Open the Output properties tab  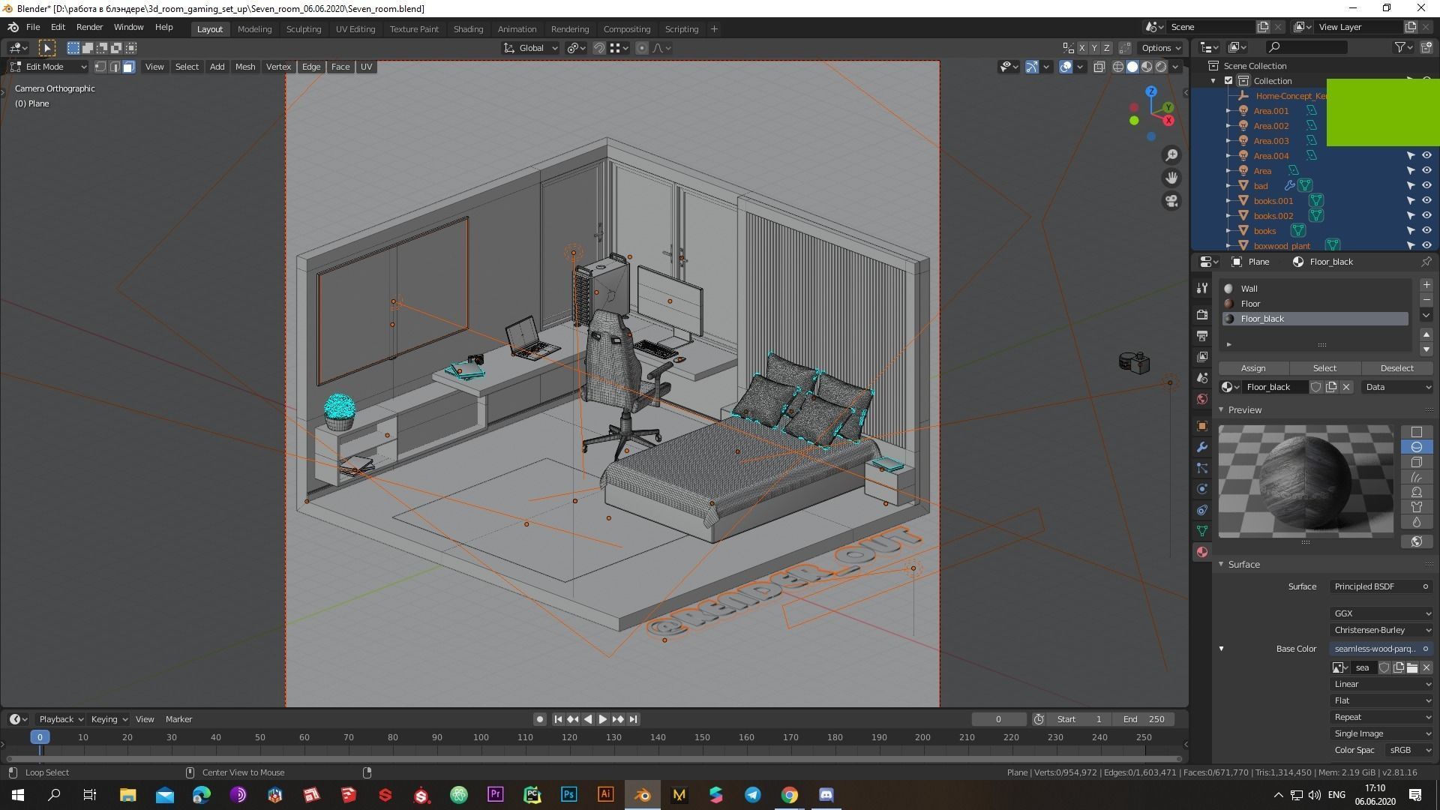(x=1202, y=336)
